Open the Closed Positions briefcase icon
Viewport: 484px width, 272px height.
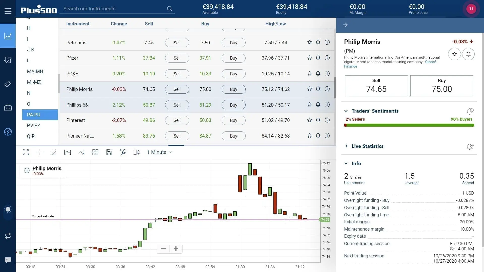[8, 108]
